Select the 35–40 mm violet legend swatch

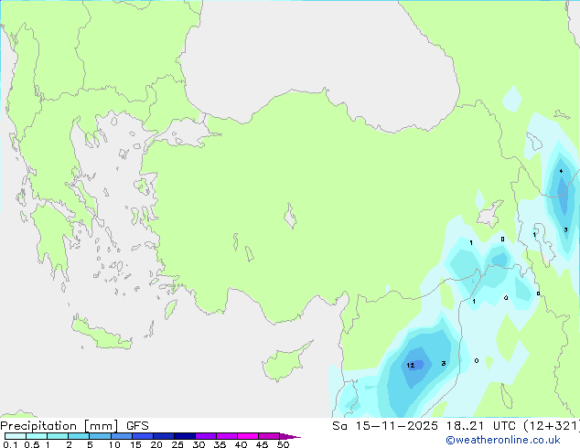[226, 436]
